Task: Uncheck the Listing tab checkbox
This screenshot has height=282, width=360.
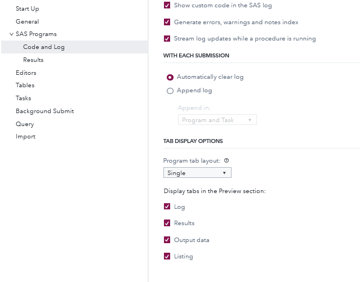Action: (x=167, y=256)
